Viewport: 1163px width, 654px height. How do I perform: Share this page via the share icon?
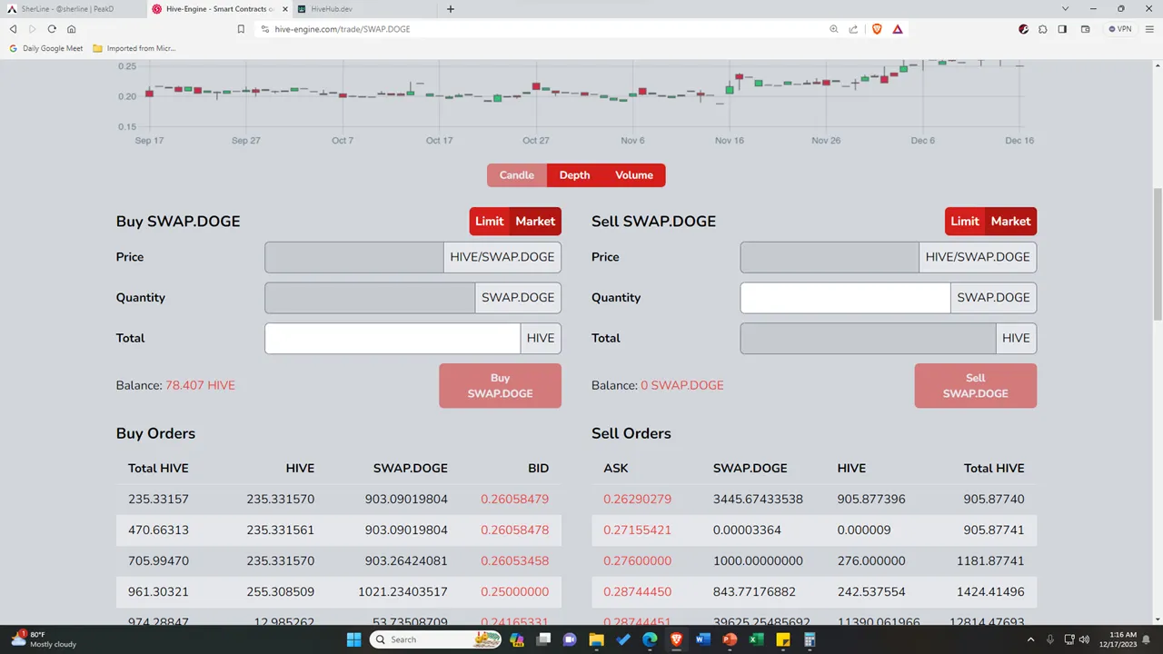(853, 29)
